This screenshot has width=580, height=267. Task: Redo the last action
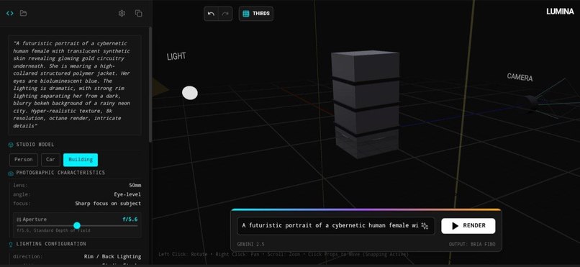tap(225, 14)
